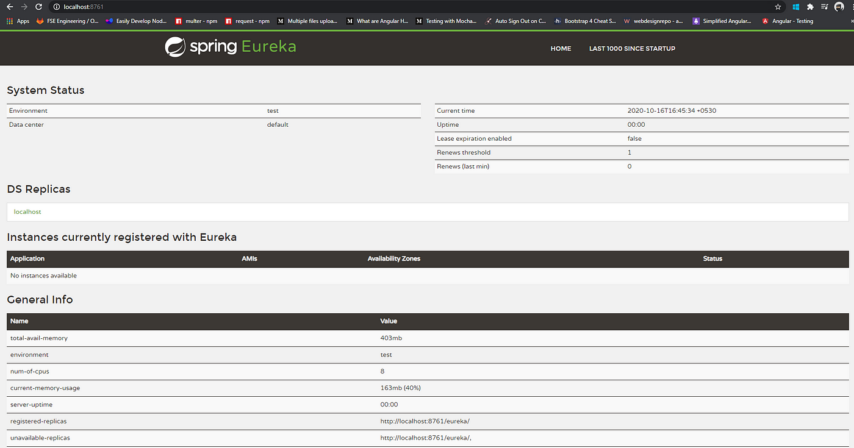Select the Data center value 'default'
854x448 pixels.
click(x=278, y=124)
